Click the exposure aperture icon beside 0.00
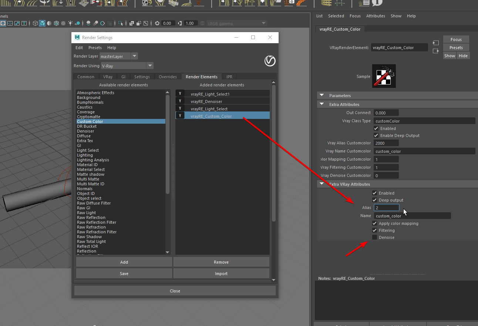478x326 pixels. point(157,23)
